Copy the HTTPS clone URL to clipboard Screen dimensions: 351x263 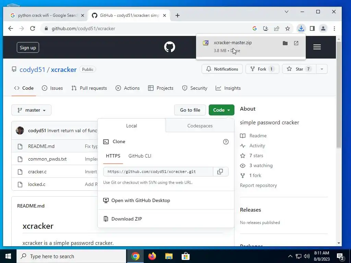(220, 172)
